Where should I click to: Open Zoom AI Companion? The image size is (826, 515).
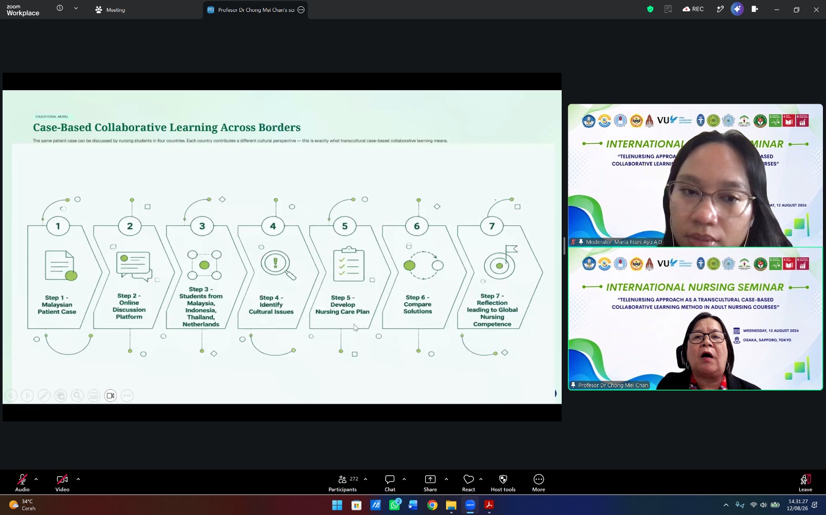click(737, 9)
